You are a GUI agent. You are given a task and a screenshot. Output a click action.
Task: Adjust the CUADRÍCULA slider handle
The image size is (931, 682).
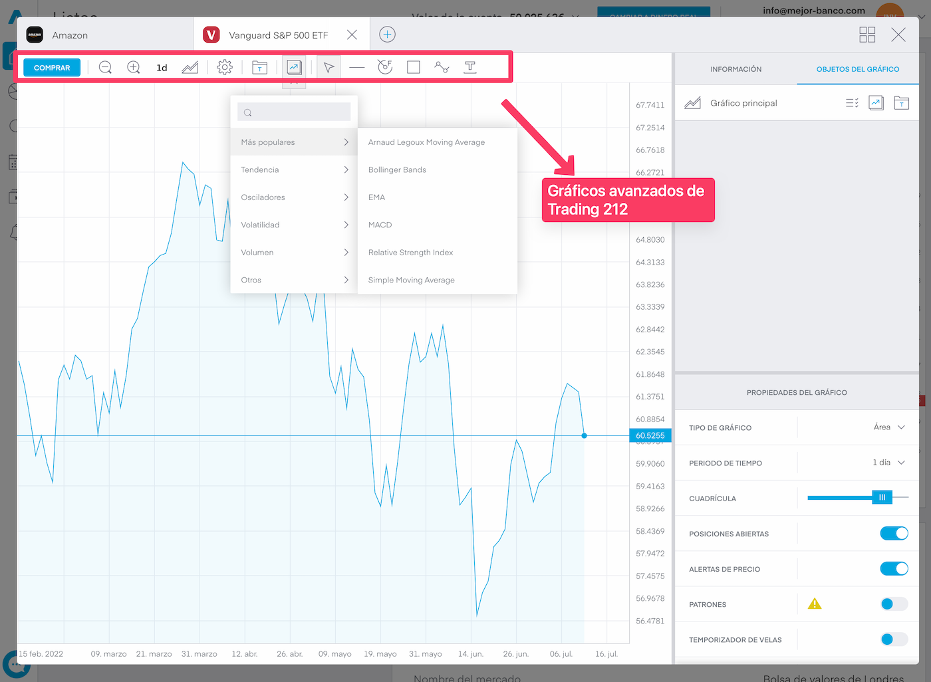point(882,497)
